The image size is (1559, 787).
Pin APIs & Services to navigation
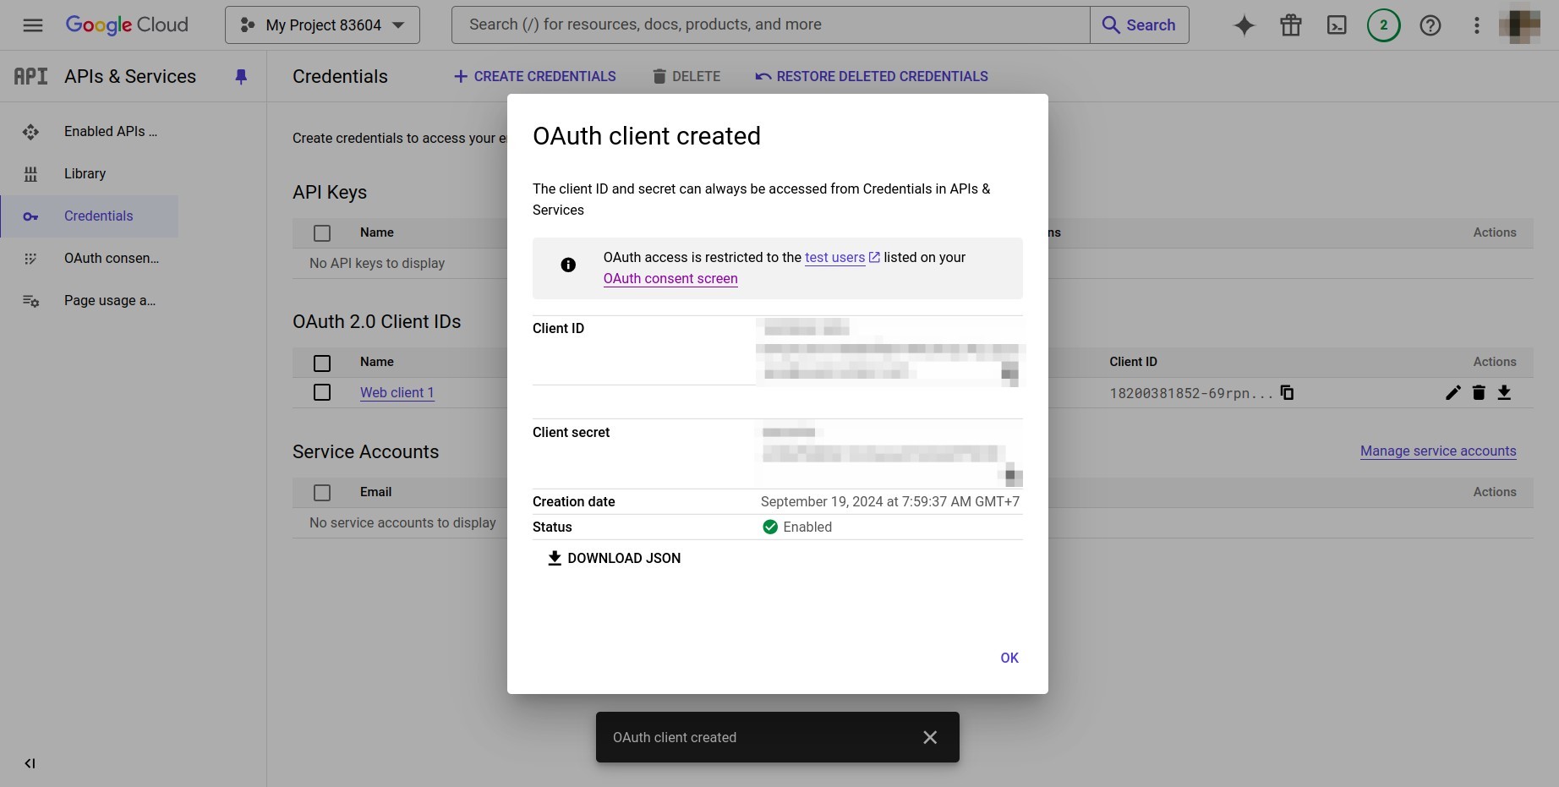coord(242,76)
